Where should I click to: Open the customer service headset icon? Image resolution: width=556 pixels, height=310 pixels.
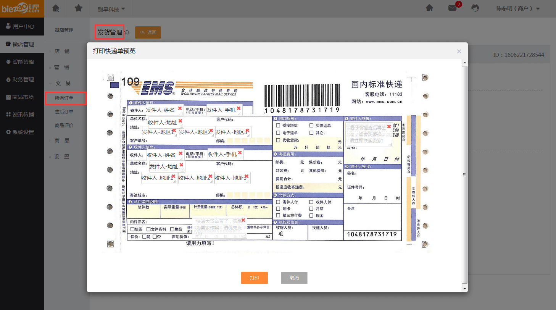click(x=475, y=8)
